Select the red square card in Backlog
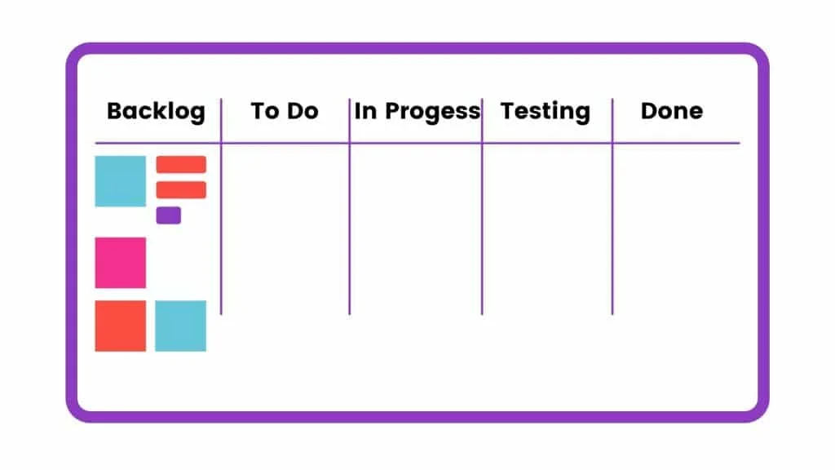 (121, 326)
